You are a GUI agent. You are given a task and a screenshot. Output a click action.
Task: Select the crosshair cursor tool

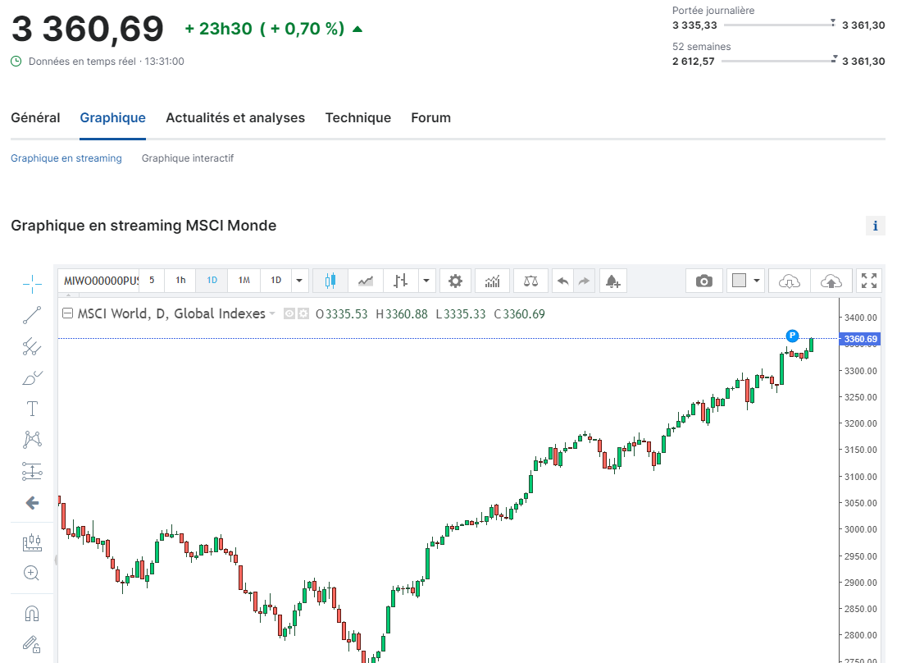click(x=32, y=284)
